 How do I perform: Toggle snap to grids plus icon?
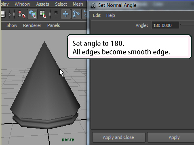click(x=66, y=14)
